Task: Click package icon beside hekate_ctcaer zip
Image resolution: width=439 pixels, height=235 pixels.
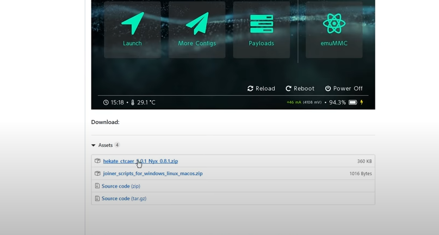Action: click(x=97, y=161)
